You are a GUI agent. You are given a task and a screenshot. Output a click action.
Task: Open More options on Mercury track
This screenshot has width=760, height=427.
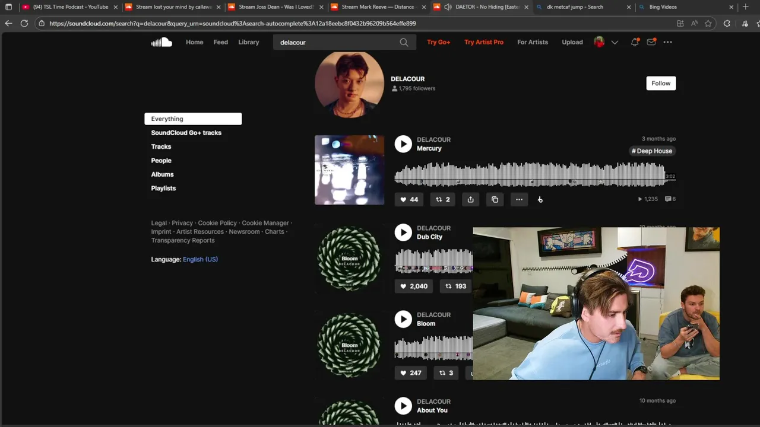coord(519,199)
